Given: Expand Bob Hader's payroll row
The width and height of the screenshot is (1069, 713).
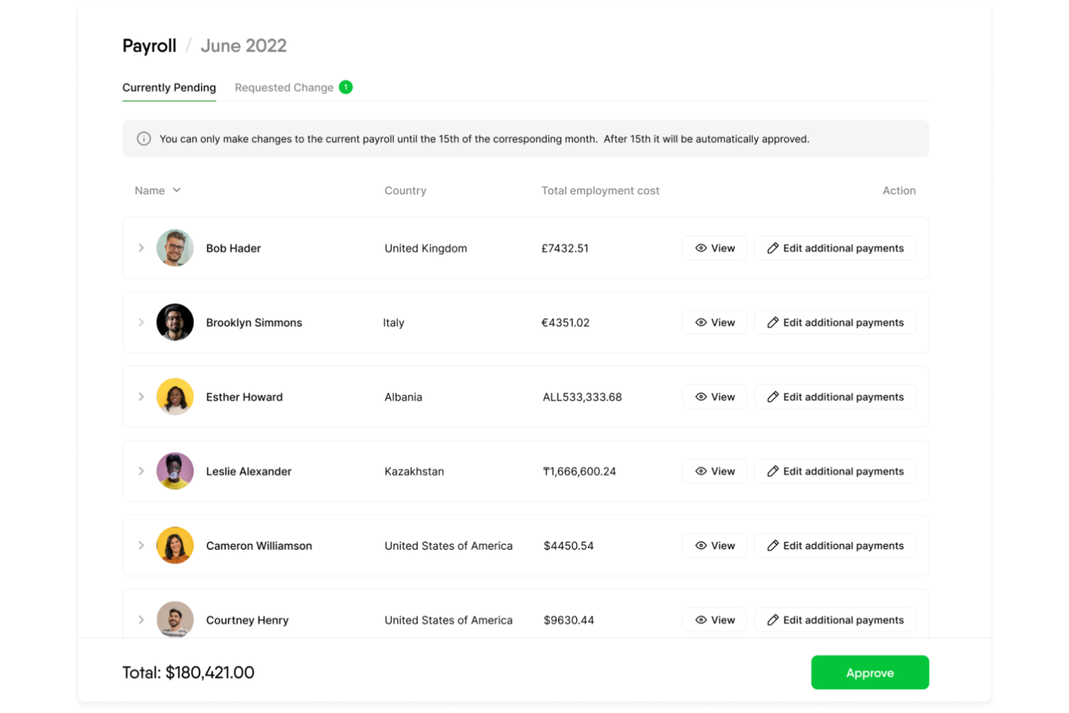Looking at the screenshot, I should (142, 248).
